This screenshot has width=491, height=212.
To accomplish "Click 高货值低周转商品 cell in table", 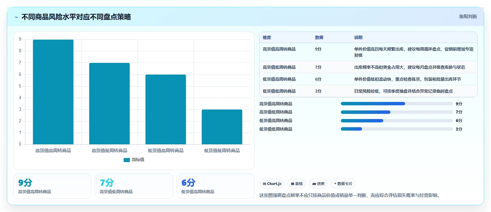I will coord(279,67).
